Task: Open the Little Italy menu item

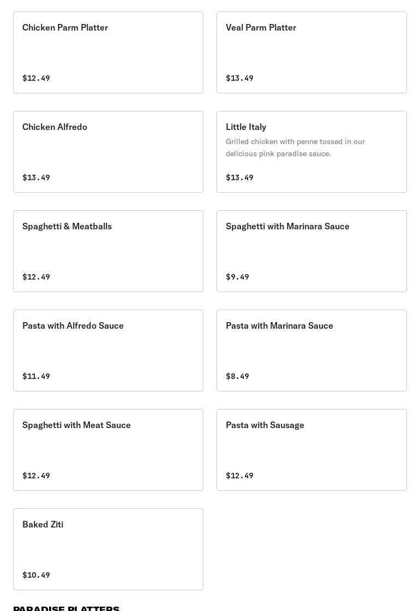Action: pos(311,127)
